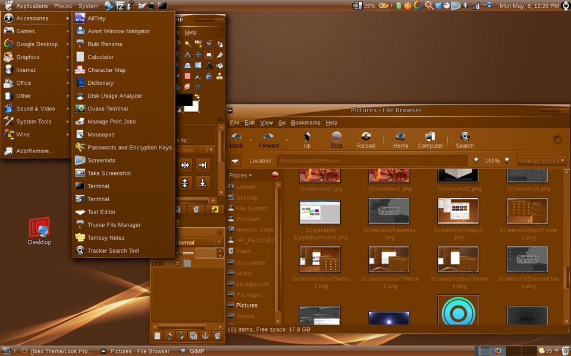Open the View as Icons dropdown
The width and height of the screenshot is (571, 356).
click(x=542, y=161)
